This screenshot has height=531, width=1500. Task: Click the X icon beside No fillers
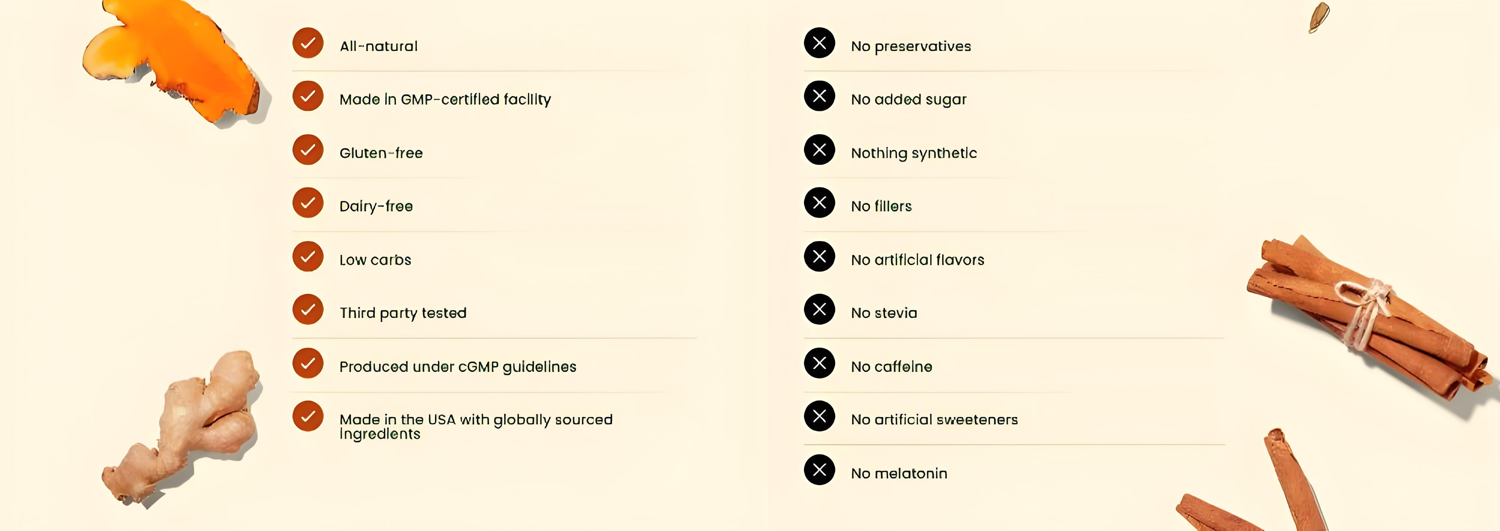click(x=819, y=203)
